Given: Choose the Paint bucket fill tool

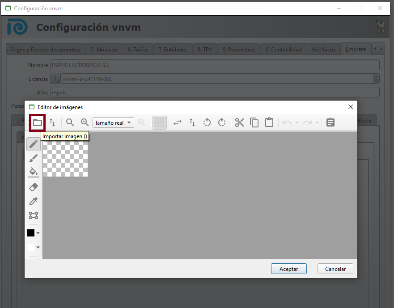Looking at the screenshot, I should coord(34,172).
